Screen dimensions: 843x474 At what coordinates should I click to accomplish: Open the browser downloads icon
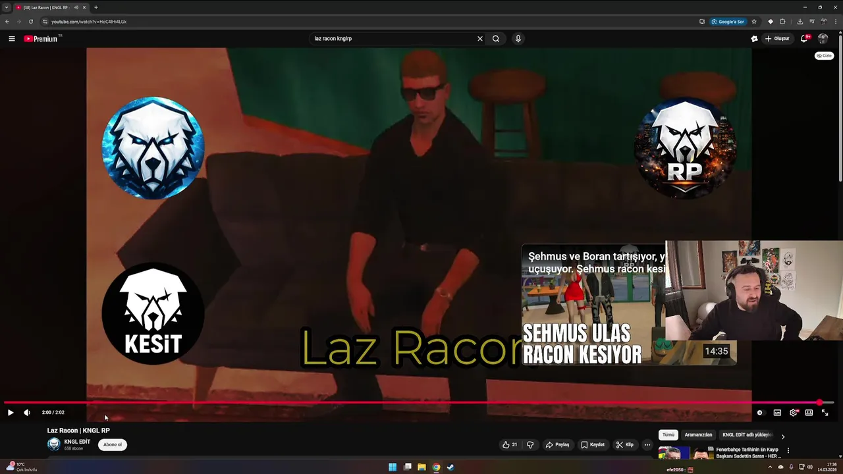(x=800, y=22)
